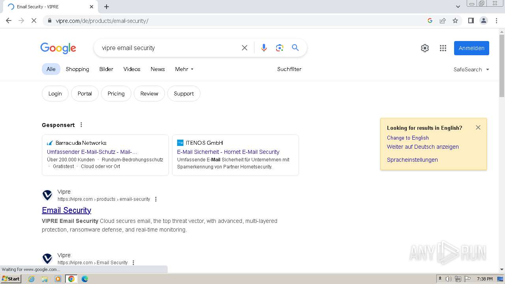This screenshot has width=505, height=284.
Task: Open the Chrome profile avatar
Action: (484, 21)
